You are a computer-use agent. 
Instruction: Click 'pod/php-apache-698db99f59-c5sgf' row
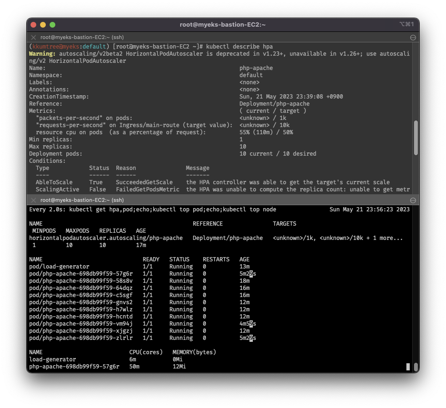tap(139, 295)
